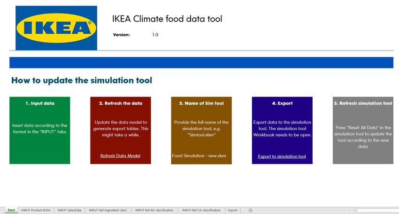Add a new sheet with plus icon
Screen dimensions: 399x214
[250, 210]
